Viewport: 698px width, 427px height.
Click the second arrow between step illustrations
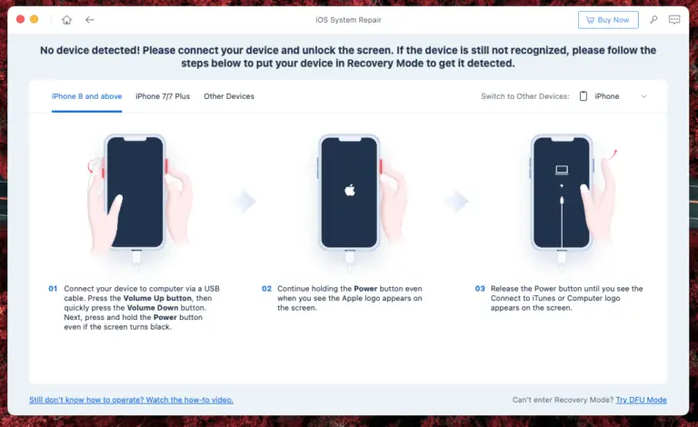(457, 201)
